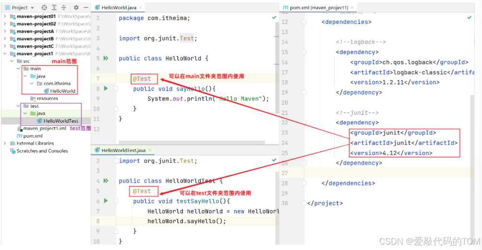
Task: Click the java folder under test
Action: pyautogui.click(x=38, y=113)
